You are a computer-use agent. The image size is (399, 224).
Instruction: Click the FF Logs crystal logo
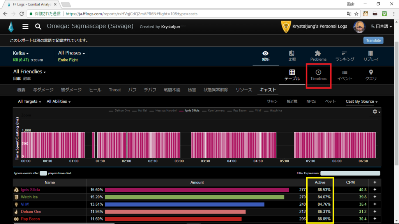[11, 27]
